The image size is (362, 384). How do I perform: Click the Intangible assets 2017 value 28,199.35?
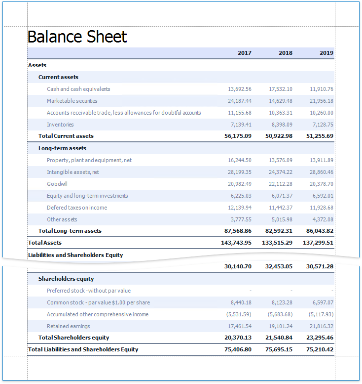240,172
